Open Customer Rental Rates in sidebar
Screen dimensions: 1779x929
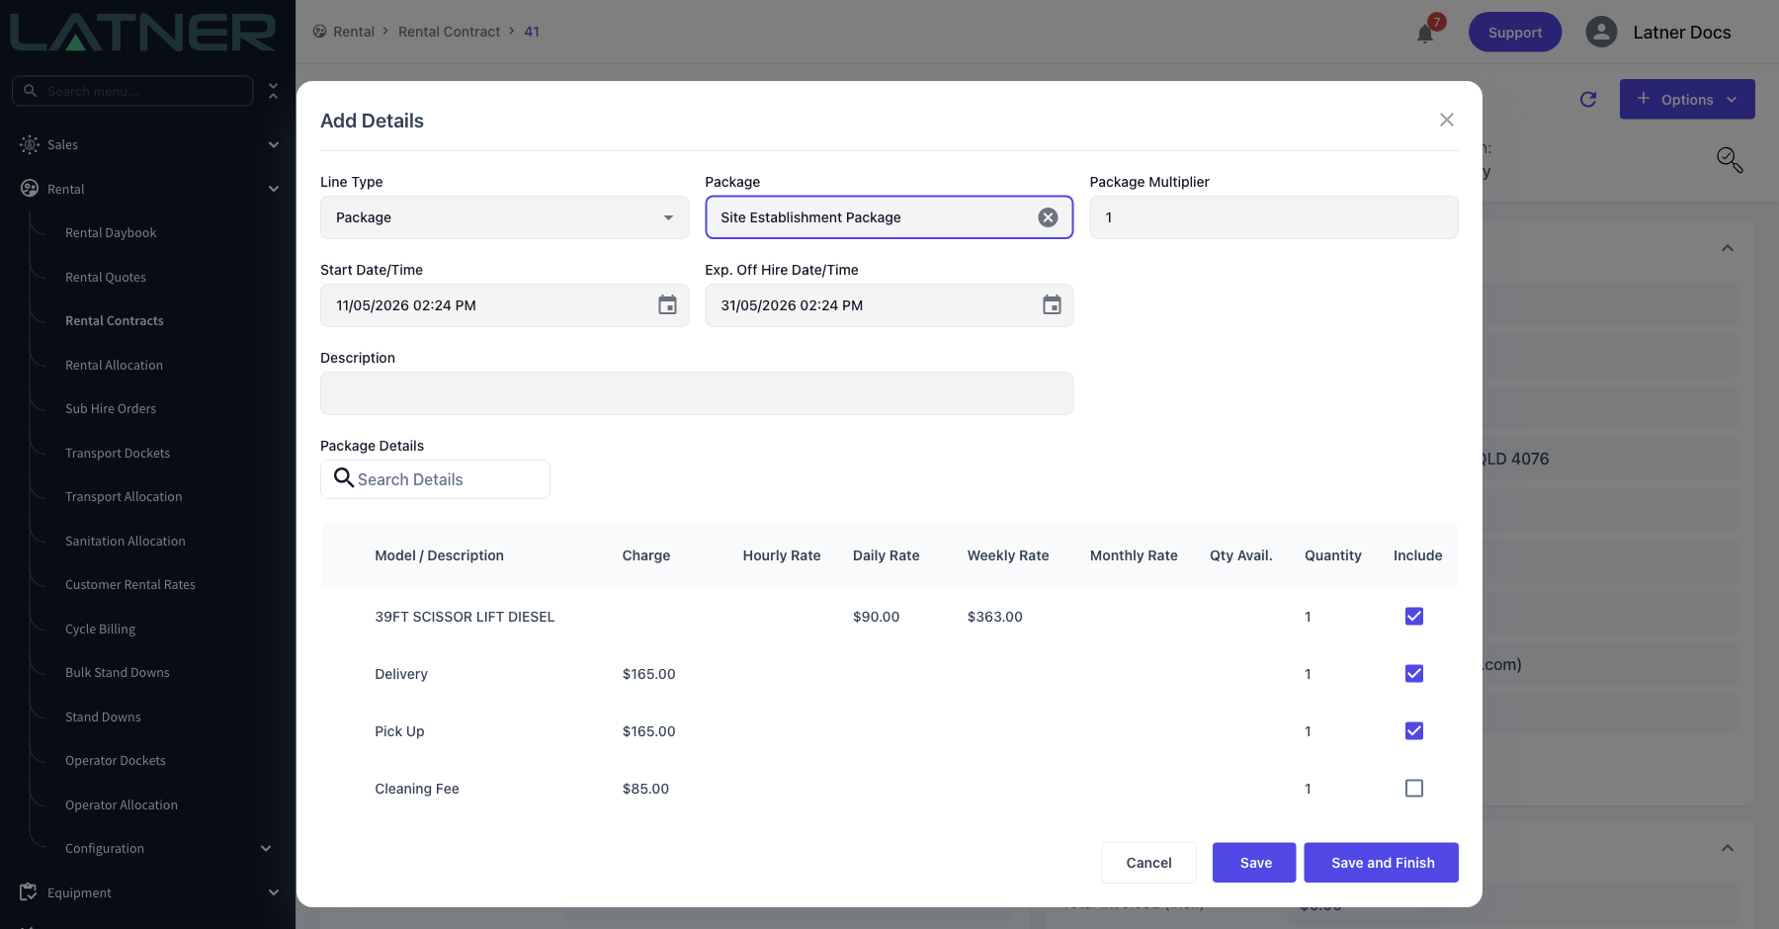tap(130, 585)
